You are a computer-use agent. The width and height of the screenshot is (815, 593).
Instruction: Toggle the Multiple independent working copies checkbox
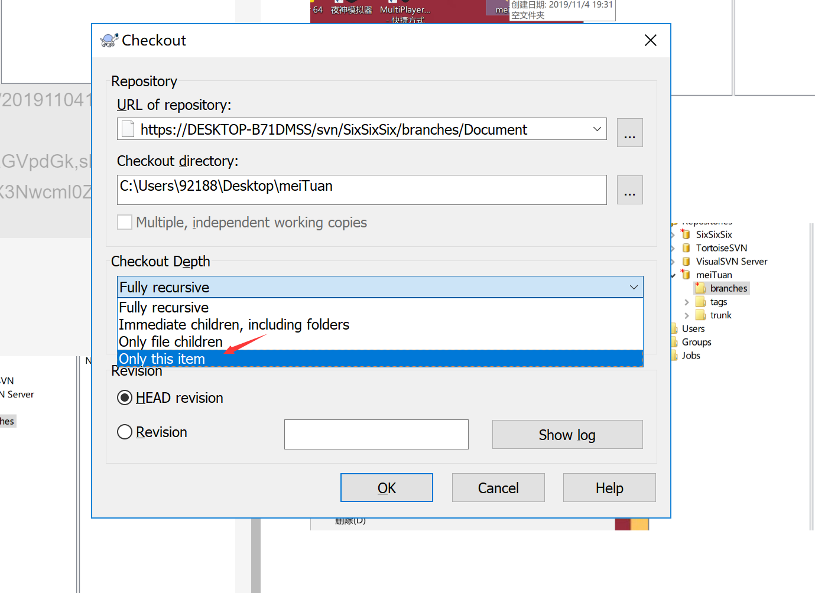point(125,222)
